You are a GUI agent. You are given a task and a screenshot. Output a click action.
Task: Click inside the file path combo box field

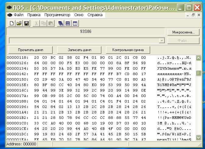click(x=84, y=41)
